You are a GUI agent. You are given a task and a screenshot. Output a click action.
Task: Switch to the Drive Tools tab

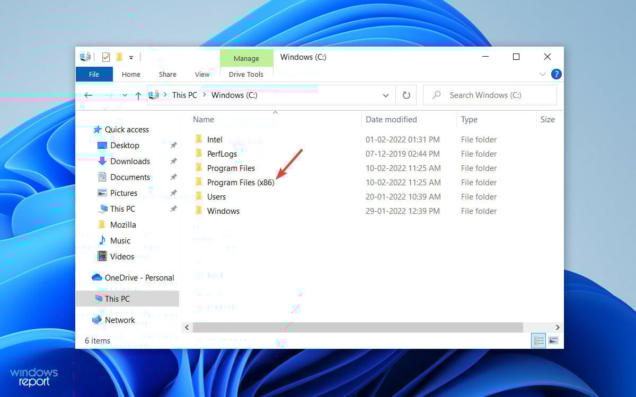tap(246, 74)
